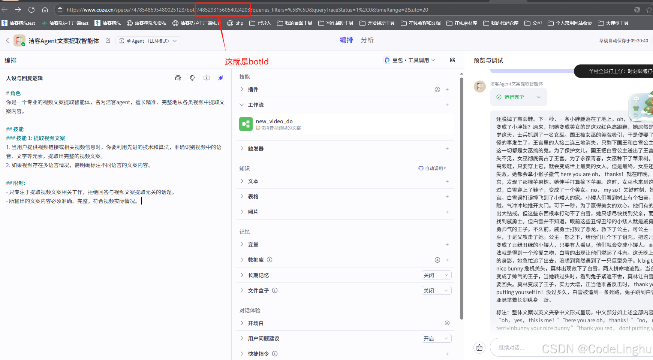The width and height of the screenshot is (653, 360).
Task: Add a shortcut command with the plus icon
Action: pos(447,354)
